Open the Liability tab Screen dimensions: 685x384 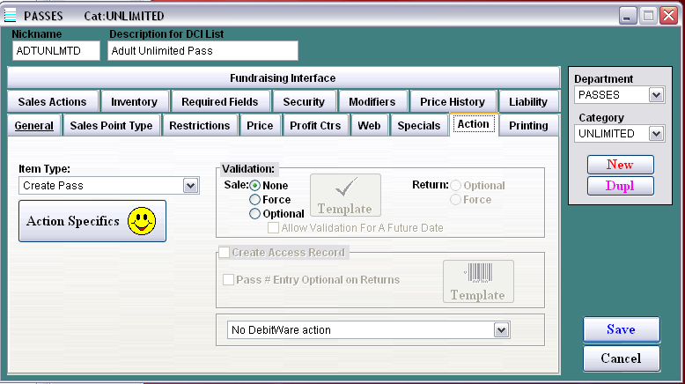pos(528,102)
